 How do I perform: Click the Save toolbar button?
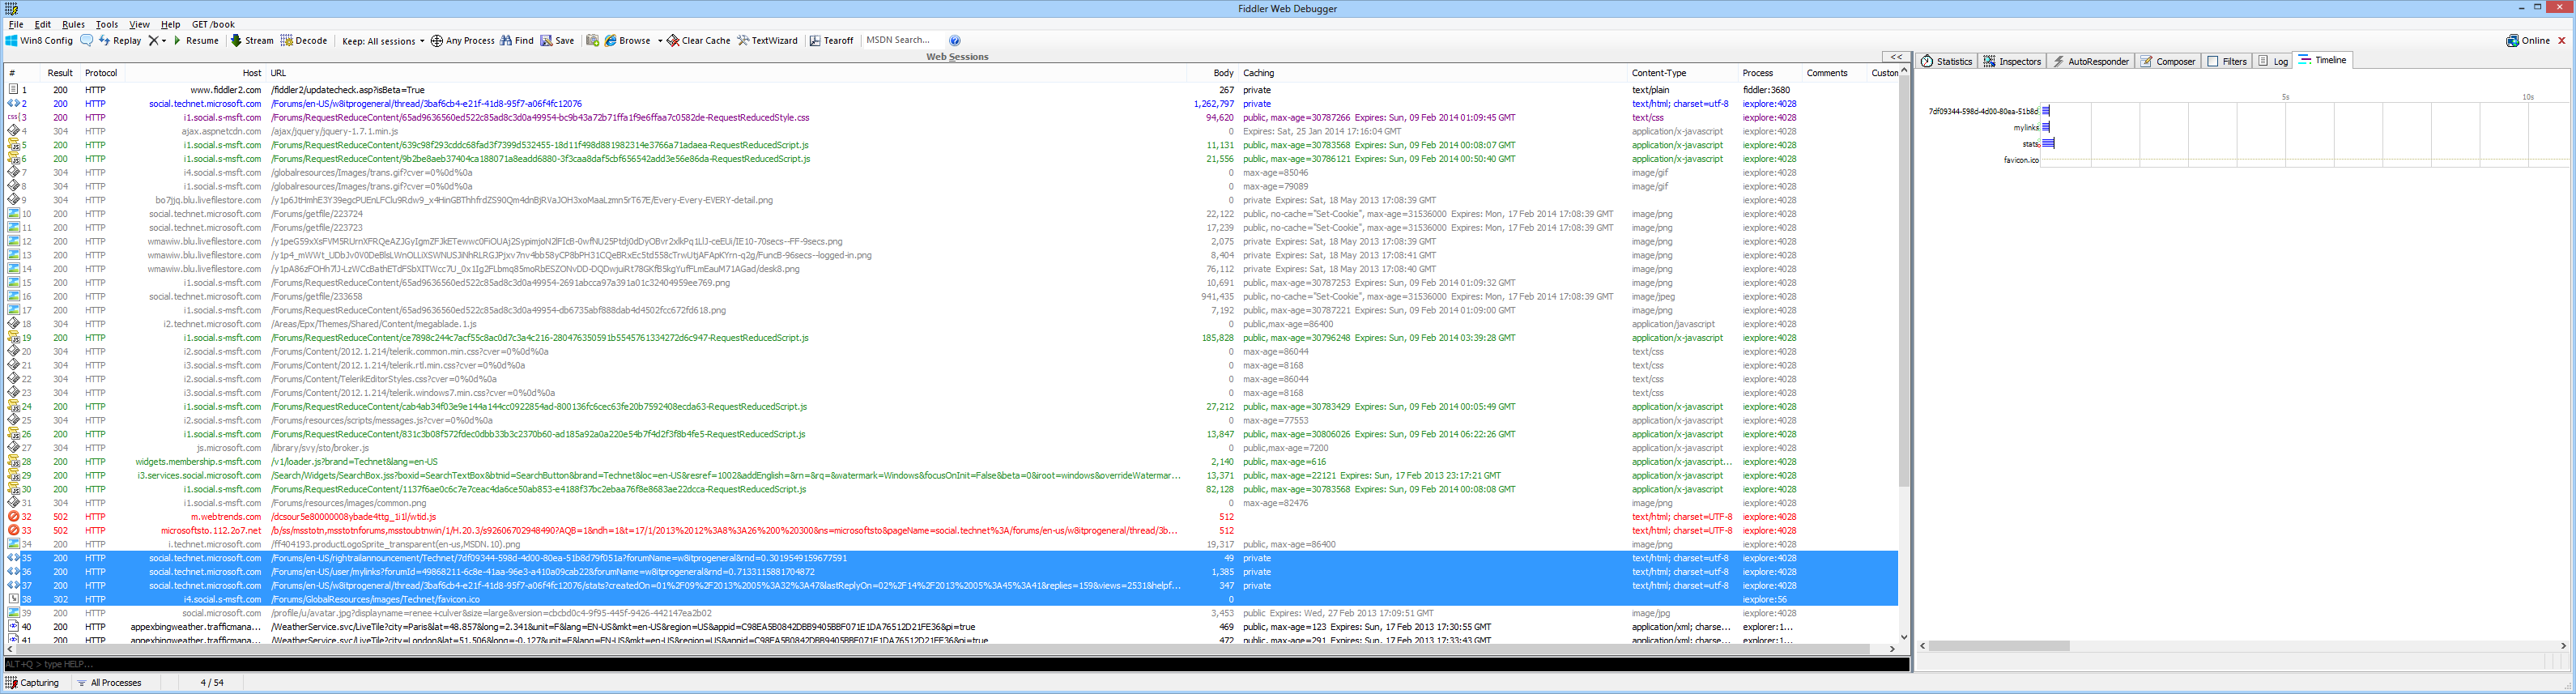click(x=557, y=41)
